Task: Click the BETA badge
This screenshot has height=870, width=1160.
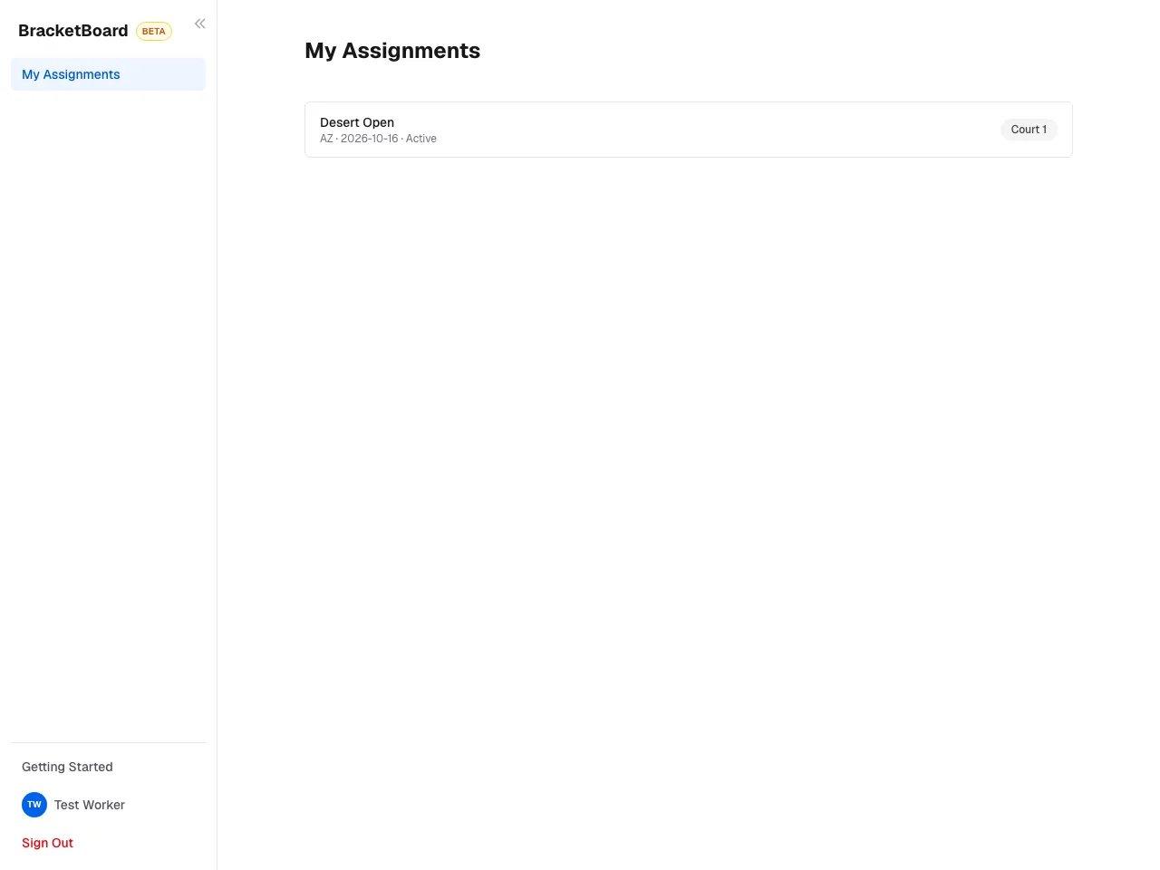Action: (x=154, y=32)
